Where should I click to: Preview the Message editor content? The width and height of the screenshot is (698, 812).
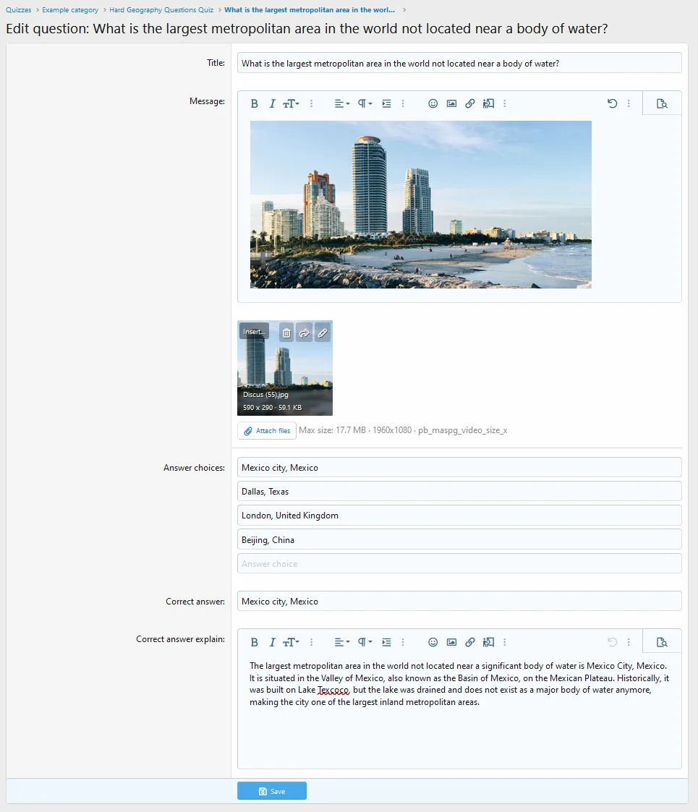pos(661,103)
